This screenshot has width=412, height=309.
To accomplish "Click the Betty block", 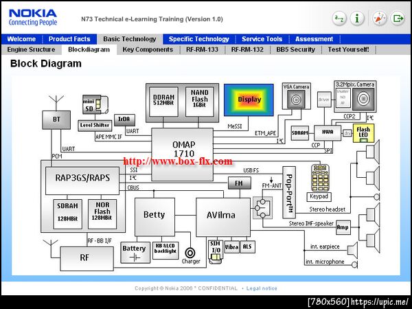I will tap(154, 217).
